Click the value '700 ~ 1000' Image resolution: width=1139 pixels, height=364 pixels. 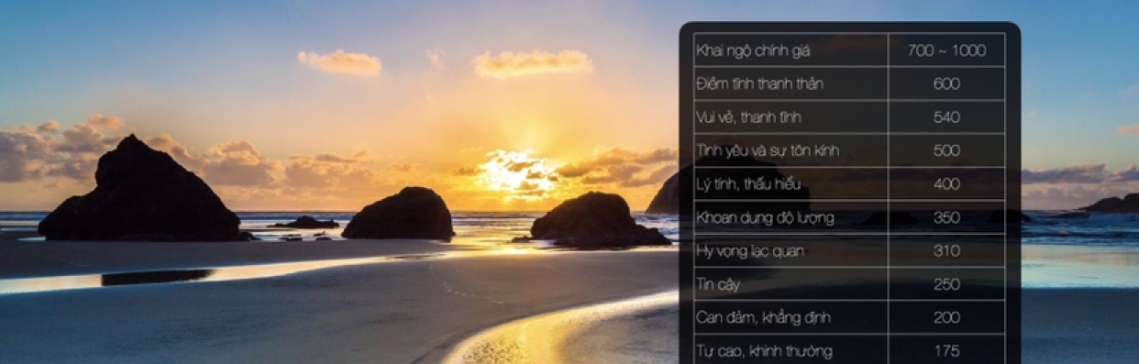click(946, 50)
